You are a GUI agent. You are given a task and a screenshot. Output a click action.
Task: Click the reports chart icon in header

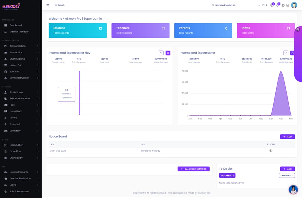pyautogui.click(x=288, y=5)
